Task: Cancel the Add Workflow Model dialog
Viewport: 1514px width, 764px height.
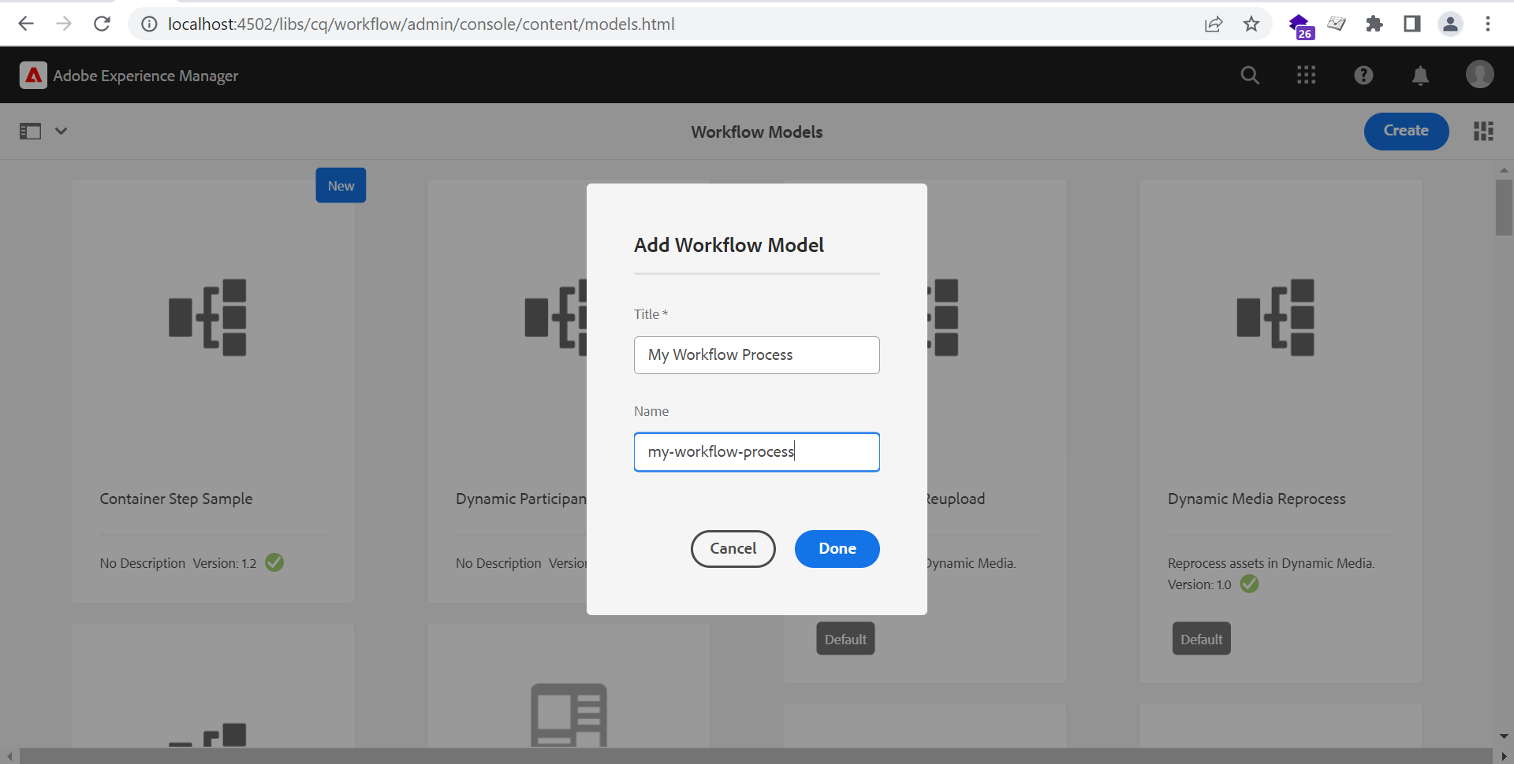Action: pyautogui.click(x=733, y=548)
